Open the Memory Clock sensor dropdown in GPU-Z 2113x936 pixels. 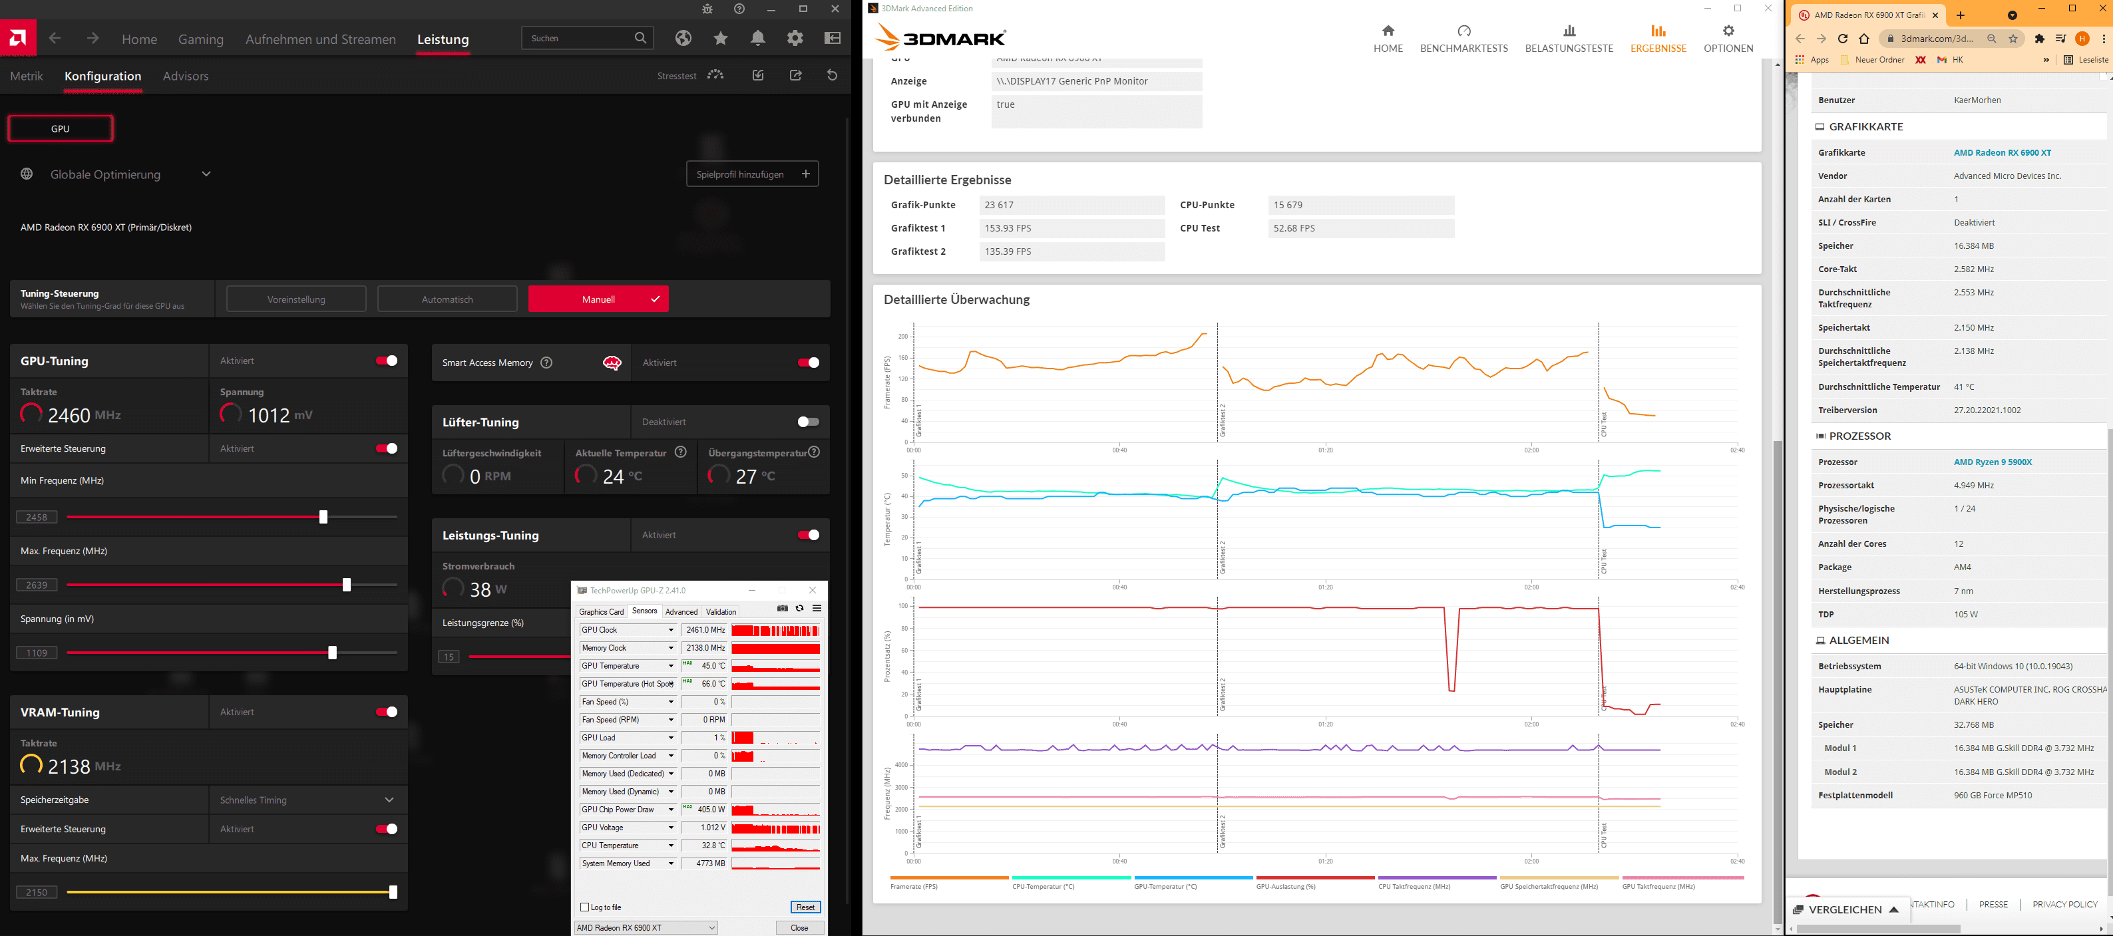(x=671, y=649)
